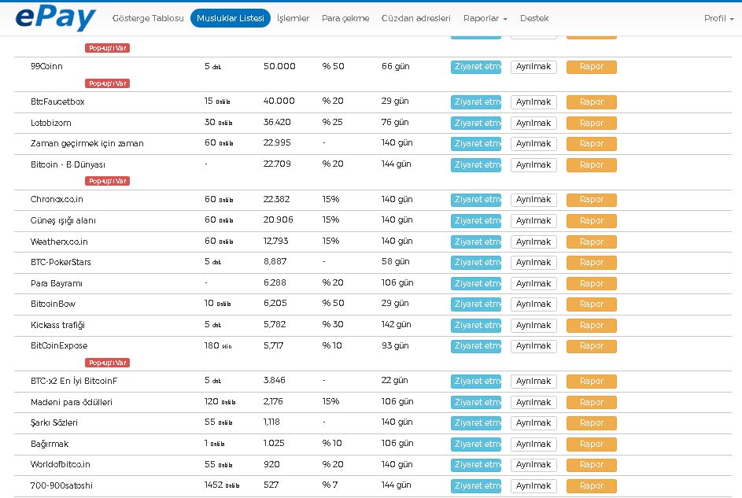Screen dimensions: 742x498
Task: Go to İşlemler page
Action: tap(293, 18)
